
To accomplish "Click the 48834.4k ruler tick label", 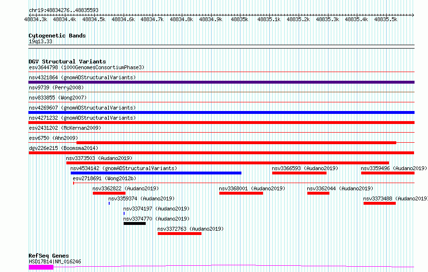I will (x=65, y=19).
